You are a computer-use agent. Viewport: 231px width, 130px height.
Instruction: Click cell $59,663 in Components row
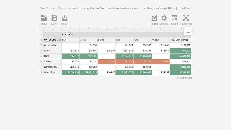pyautogui.click(x=143, y=67)
